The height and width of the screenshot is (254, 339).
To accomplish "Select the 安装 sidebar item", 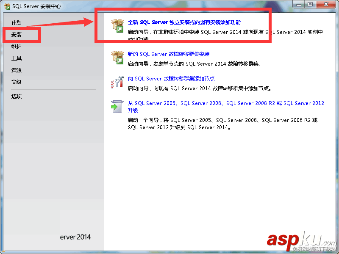I will coord(17,35).
